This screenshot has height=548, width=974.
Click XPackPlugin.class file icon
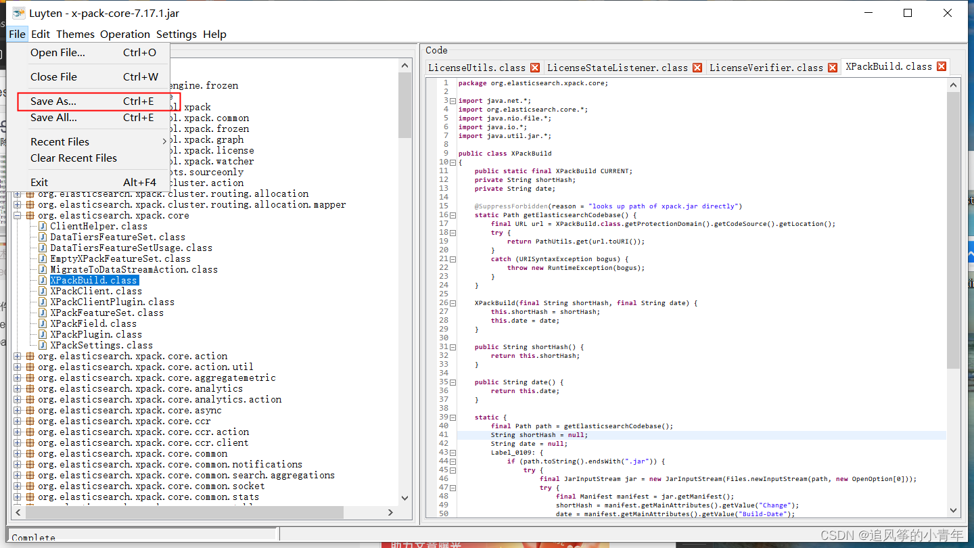click(x=43, y=335)
